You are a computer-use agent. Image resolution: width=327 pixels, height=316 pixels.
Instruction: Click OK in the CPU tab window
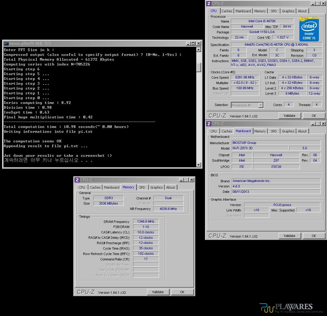pyautogui.click(x=314, y=116)
